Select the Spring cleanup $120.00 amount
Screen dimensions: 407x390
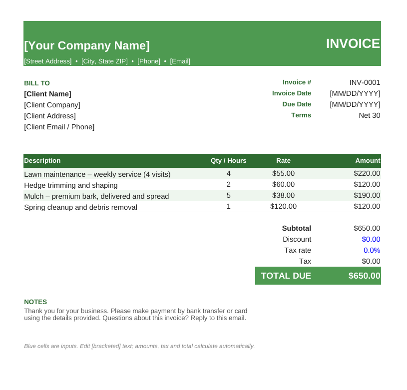[x=367, y=206]
